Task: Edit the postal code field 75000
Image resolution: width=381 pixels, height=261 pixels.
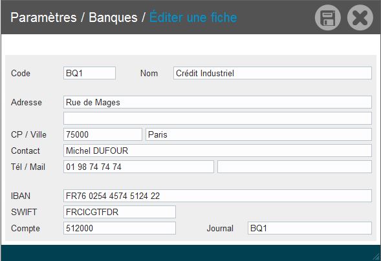Action: 103,134
